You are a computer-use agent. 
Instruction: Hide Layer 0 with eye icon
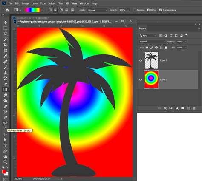[141, 61]
